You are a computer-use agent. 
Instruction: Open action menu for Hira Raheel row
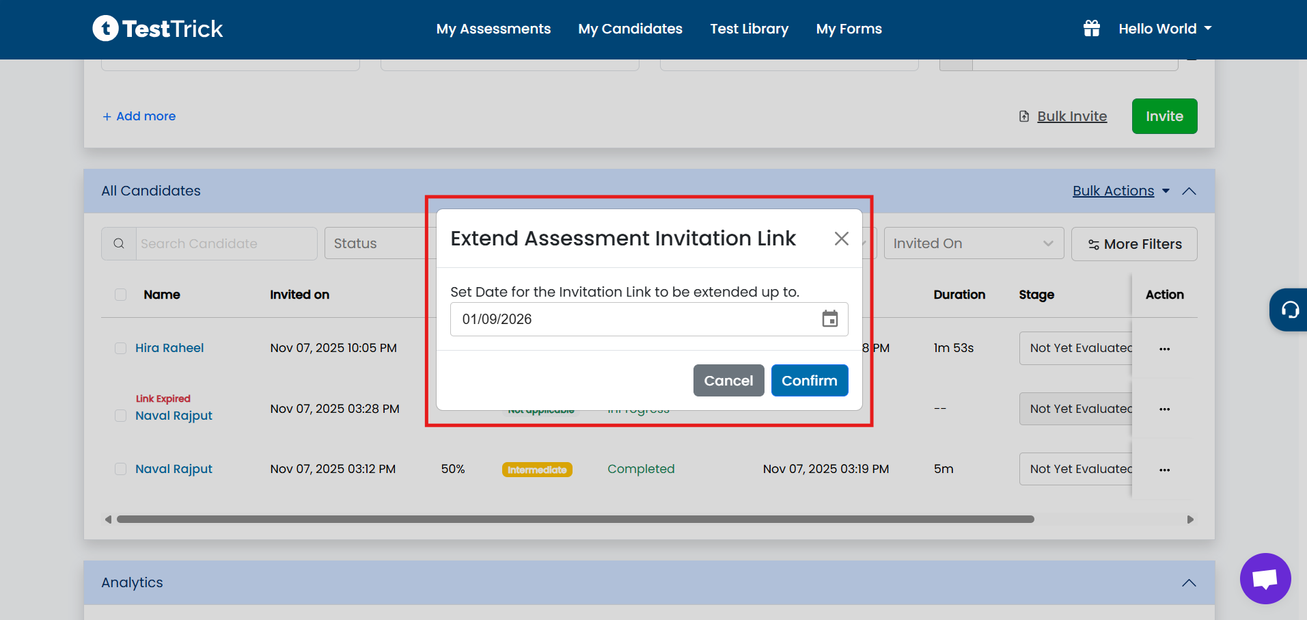[x=1165, y=349]
